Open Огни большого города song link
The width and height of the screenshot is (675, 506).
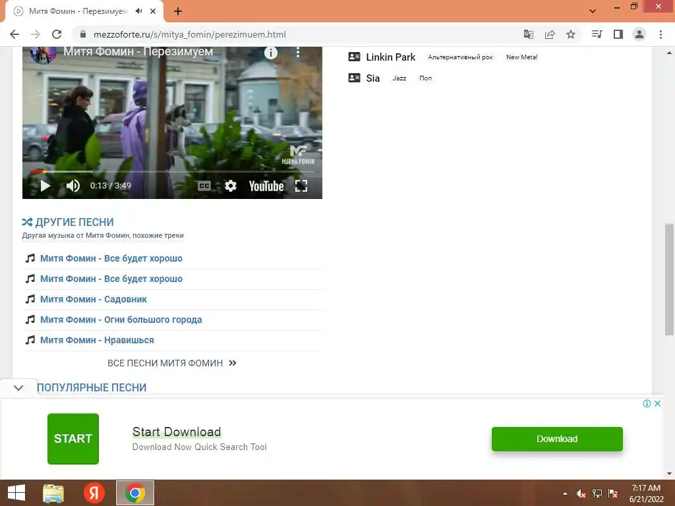click(121, 320)
